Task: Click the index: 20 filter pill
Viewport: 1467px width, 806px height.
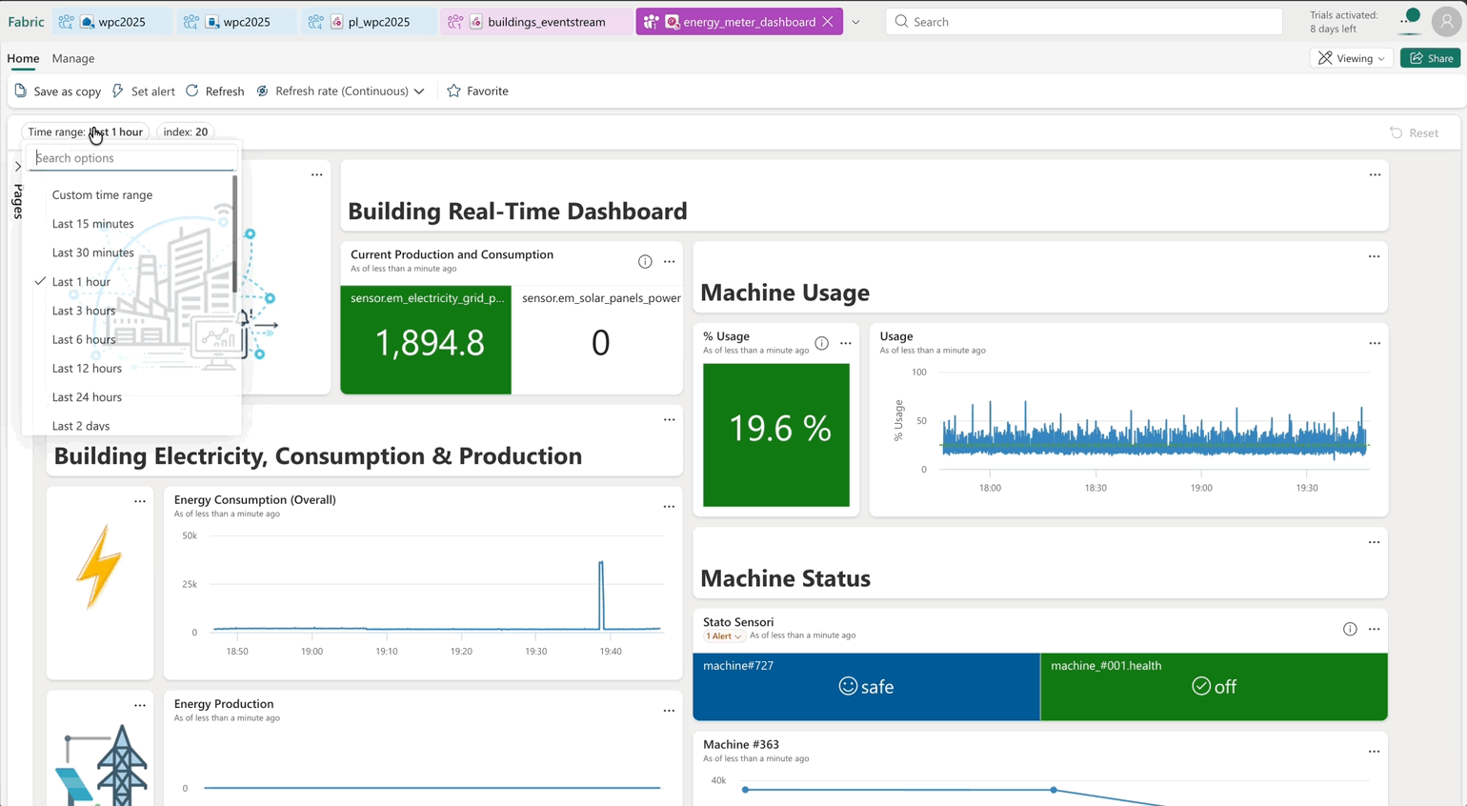Action: pos(185,132)
